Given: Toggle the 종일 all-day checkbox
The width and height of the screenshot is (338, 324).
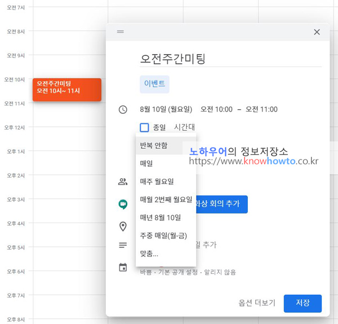Looking at the screenshot, I should click(x=144, y=127).
